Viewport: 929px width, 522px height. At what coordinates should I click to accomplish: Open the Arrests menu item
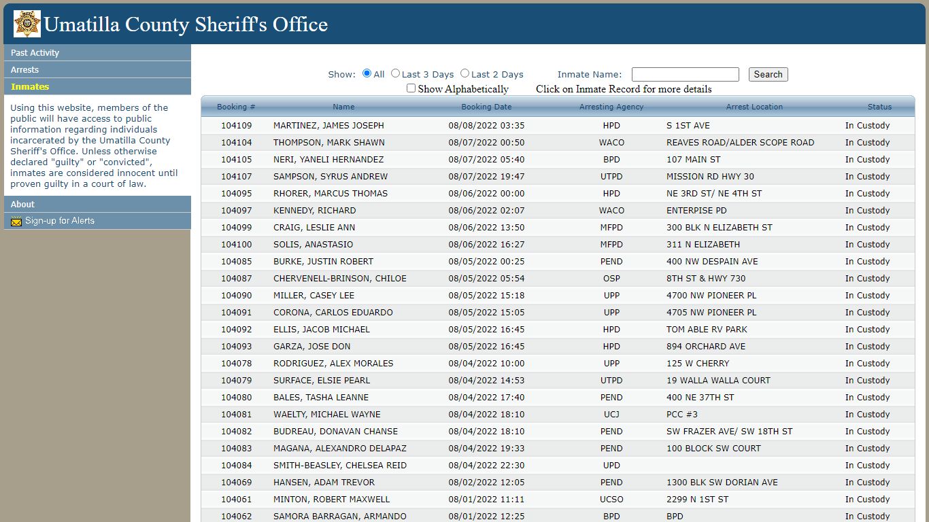[x=97, y=69]
